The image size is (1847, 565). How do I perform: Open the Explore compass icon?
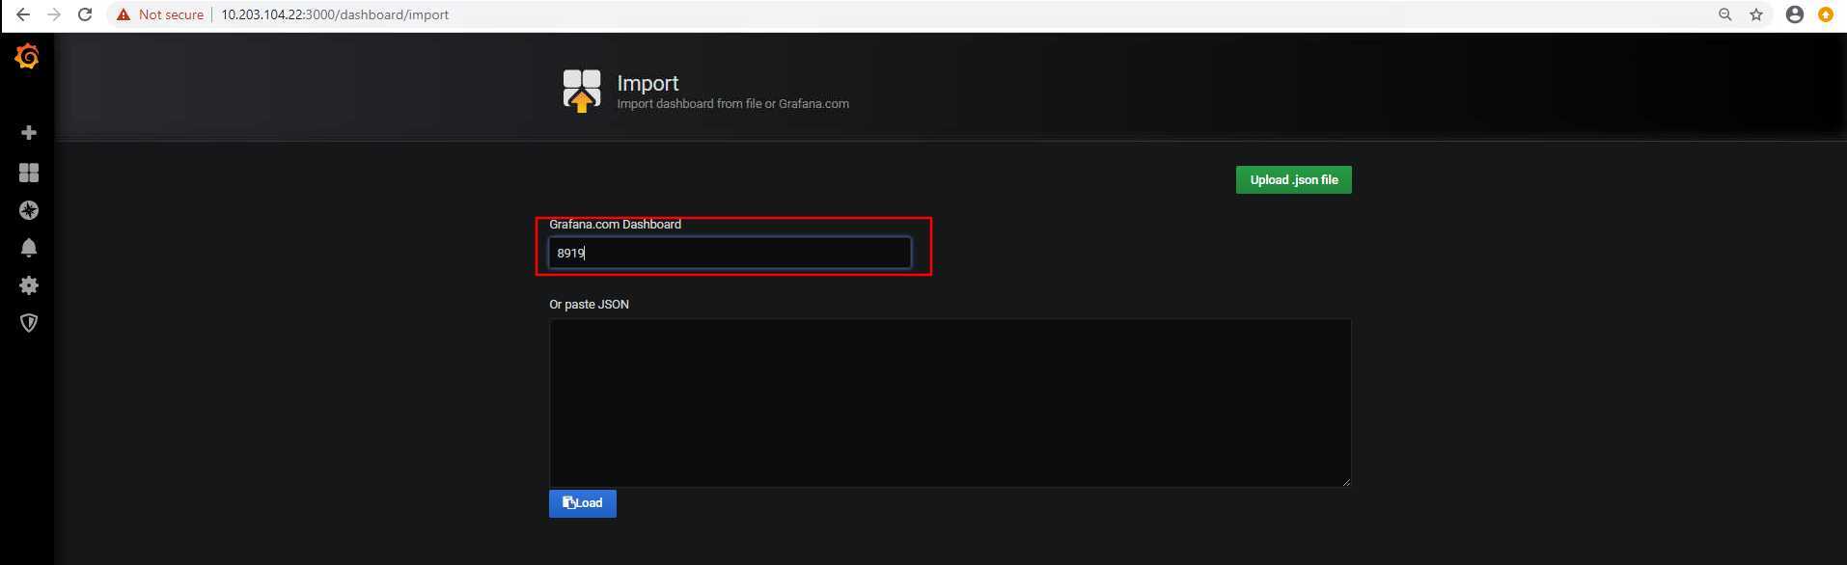click(x=29, y=210)
